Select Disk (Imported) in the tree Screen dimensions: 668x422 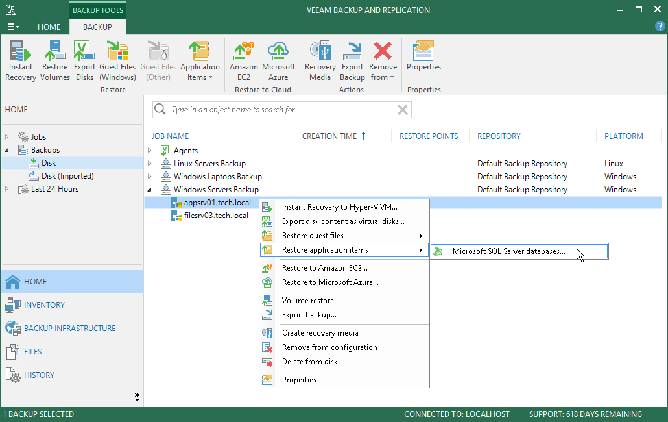coord(67,176)
